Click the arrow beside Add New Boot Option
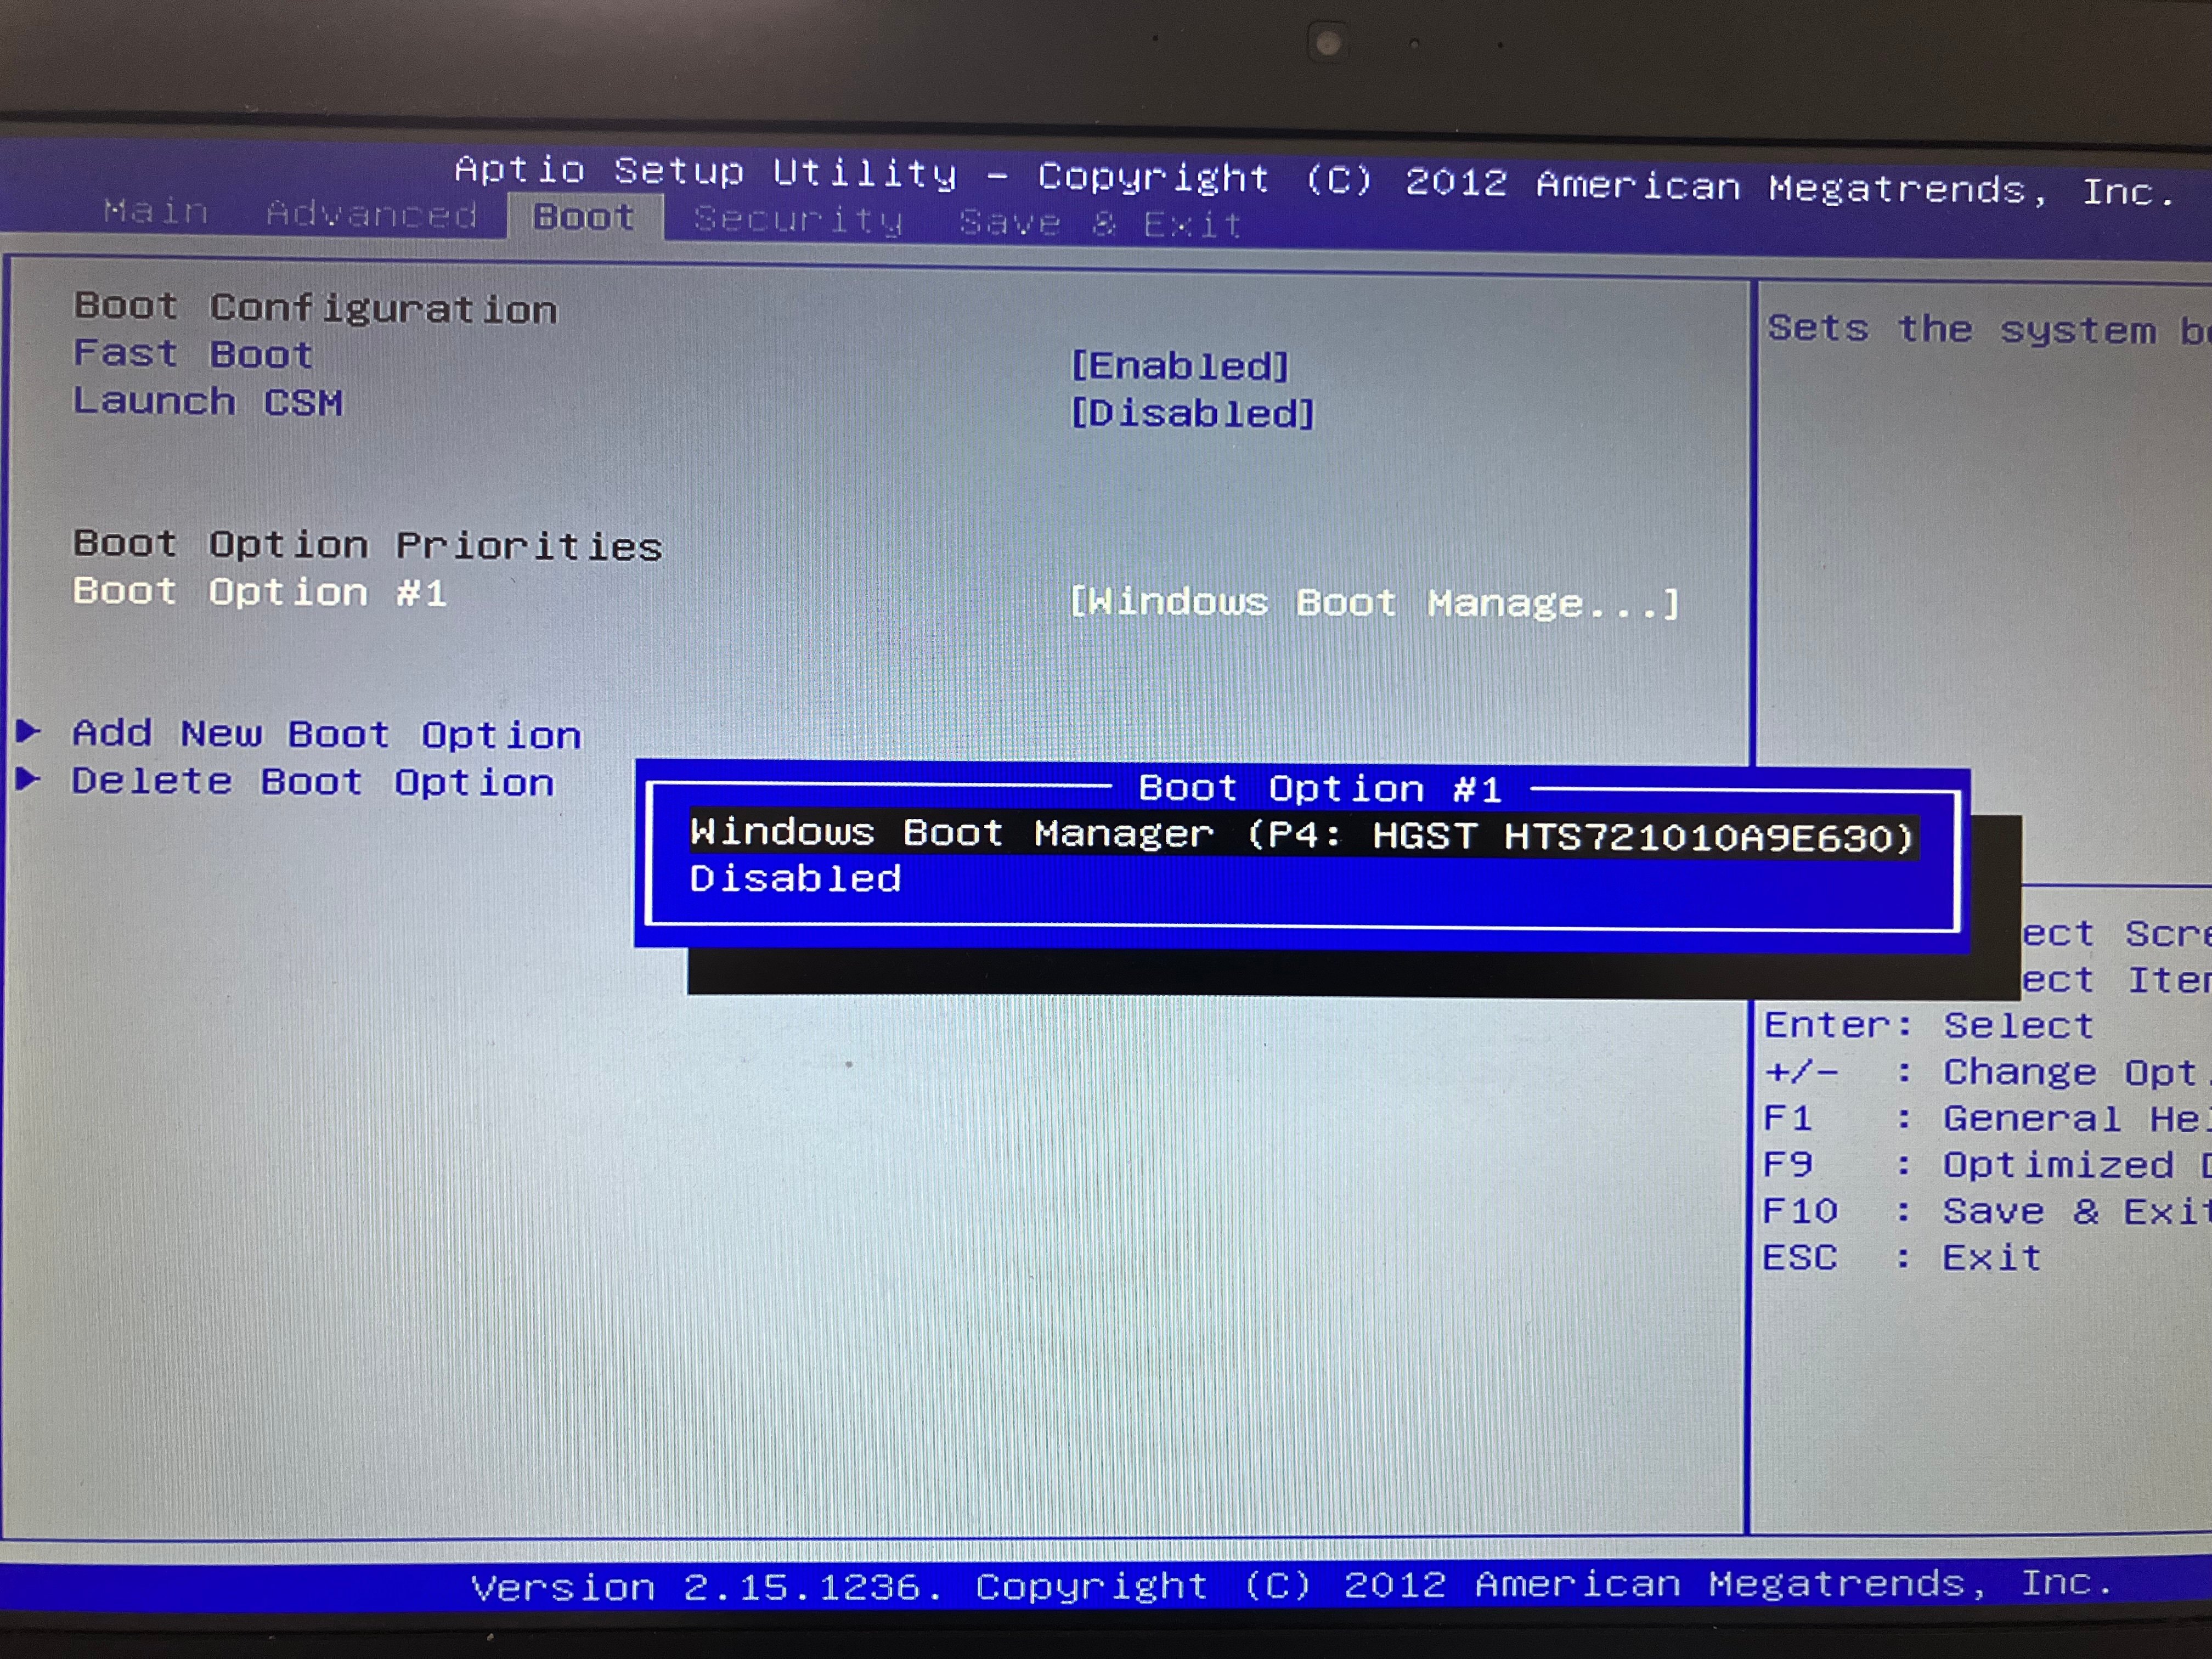 click(x=28, y=731)
